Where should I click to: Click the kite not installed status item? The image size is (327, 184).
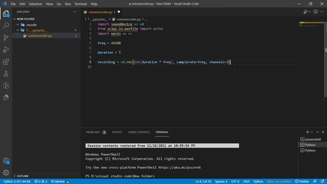click(x=279, y=181)
